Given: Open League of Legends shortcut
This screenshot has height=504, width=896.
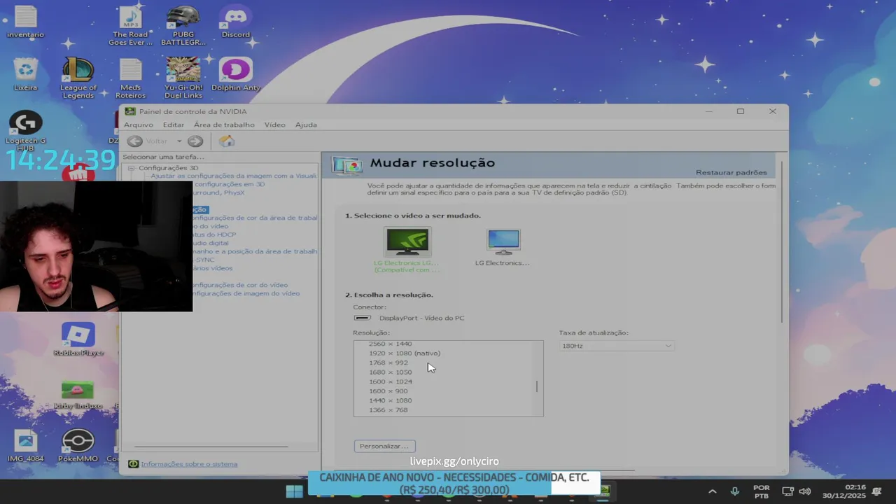Looking at the screenshot, I should pos(78,78).
